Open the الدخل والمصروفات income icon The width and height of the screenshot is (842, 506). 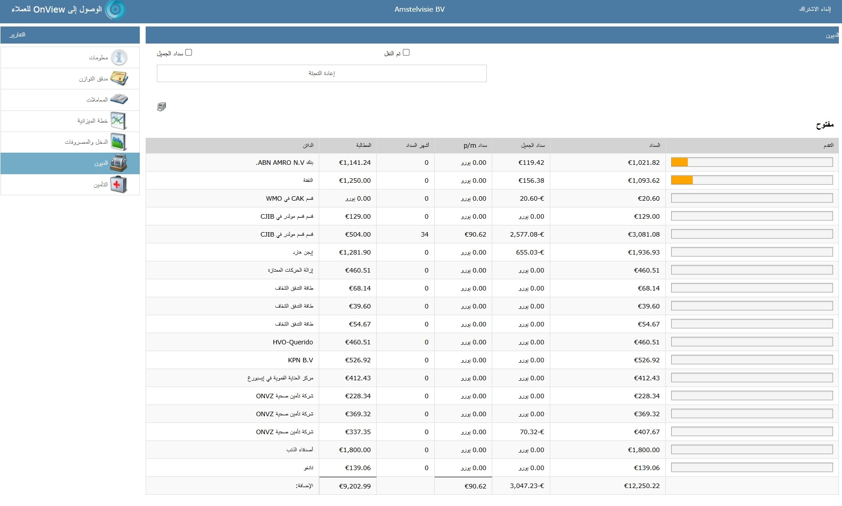point(119,142)
